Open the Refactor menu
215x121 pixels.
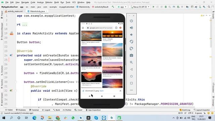click(49, 2)
